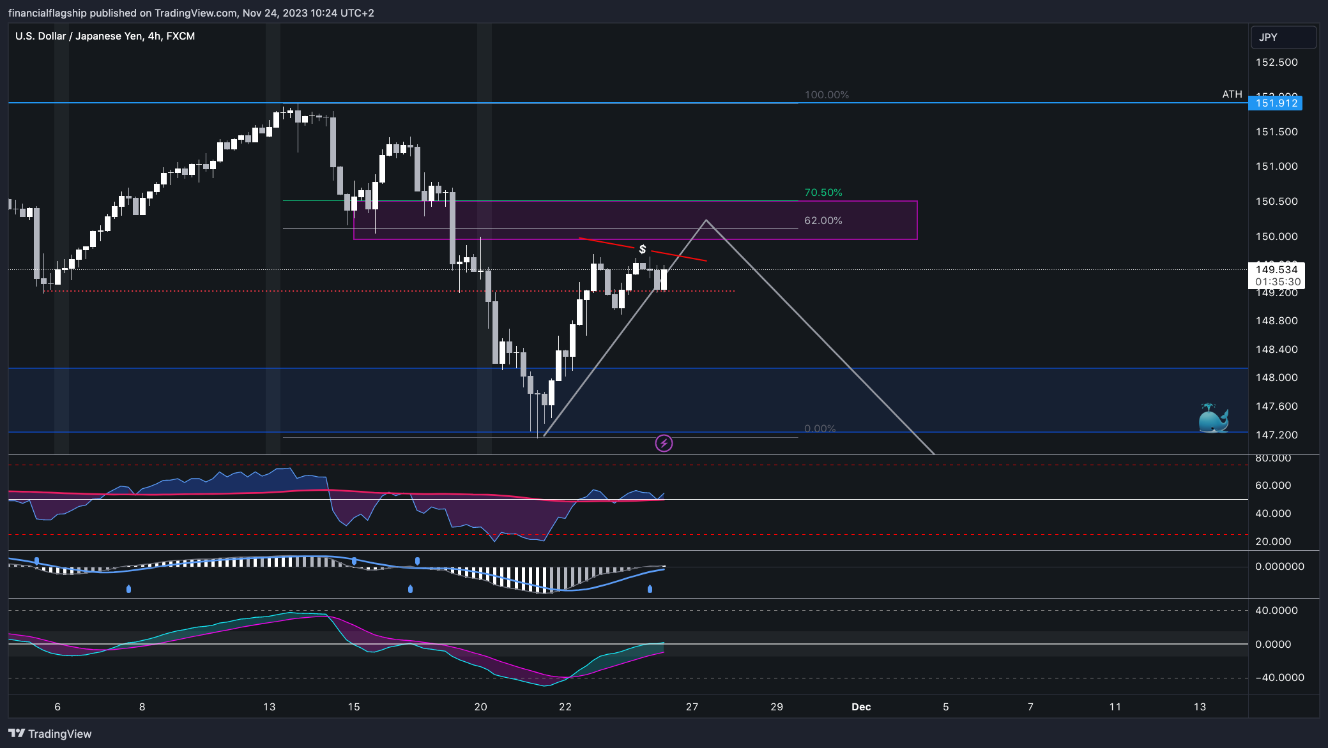Click the whale emoji icon on chart
Screen dimensions: 1328x748
click(1214, 419)
